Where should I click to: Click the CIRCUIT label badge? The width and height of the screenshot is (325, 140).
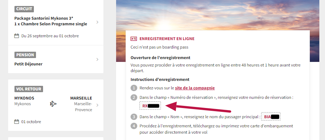click(x=24, y=9)
